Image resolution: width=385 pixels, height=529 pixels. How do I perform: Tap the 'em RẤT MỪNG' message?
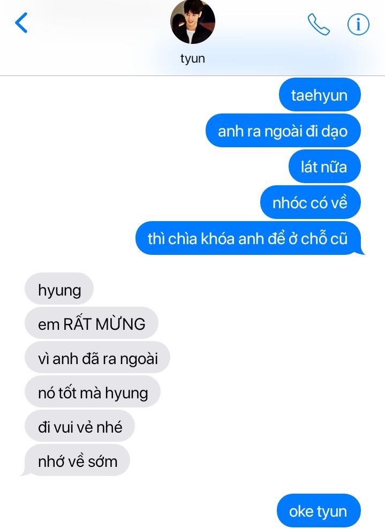(x=92, y=323)
